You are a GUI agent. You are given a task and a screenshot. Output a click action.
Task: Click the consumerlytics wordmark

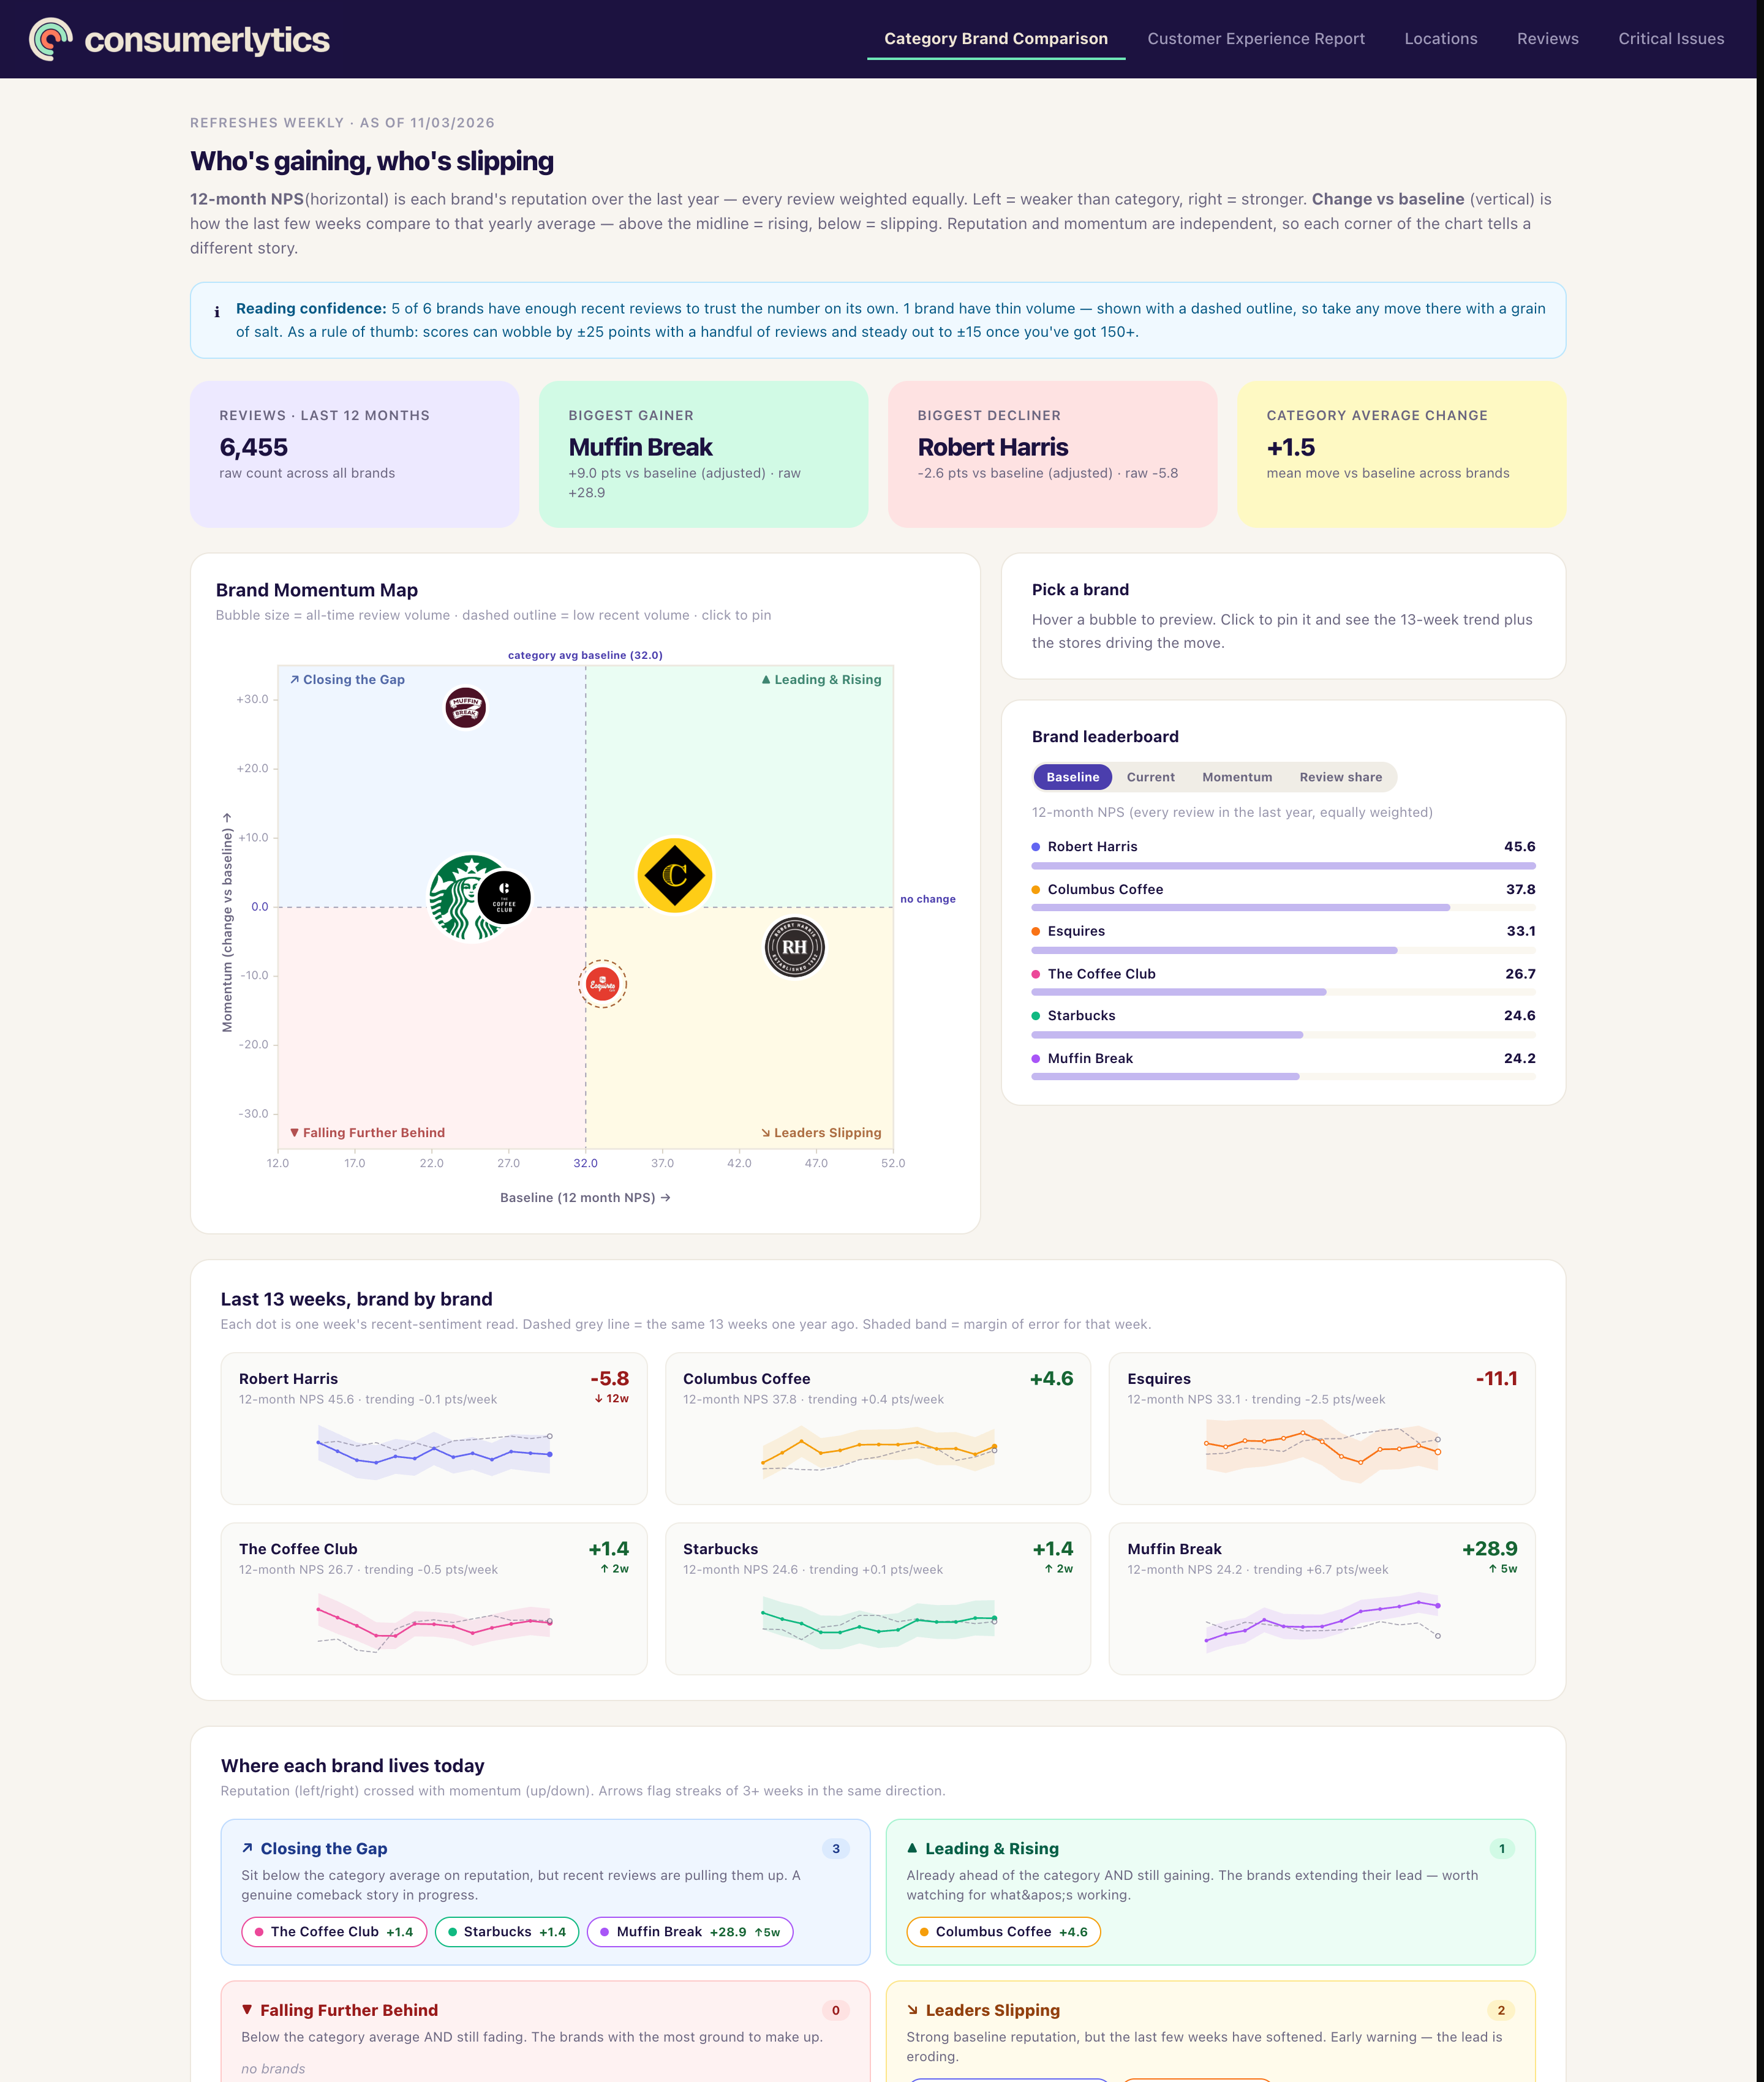[207, 39]
